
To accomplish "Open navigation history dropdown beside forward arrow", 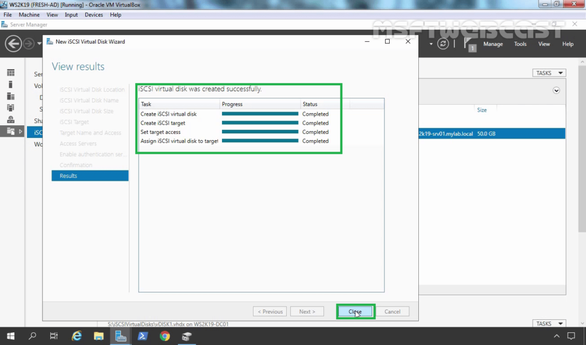I will (39, 43).
